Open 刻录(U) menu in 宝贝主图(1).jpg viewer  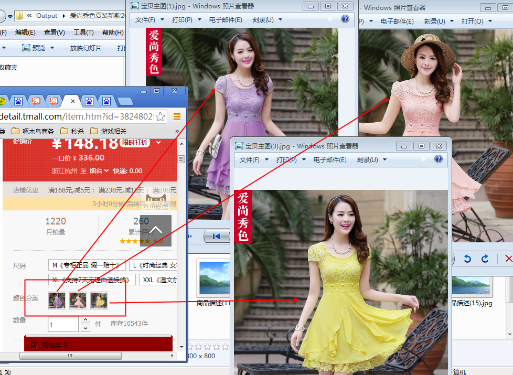click(267, 19)
